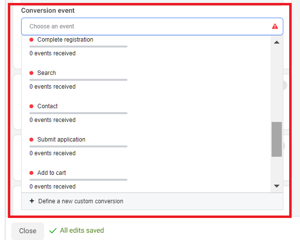Click the red status dot beside Contact
Image resolution: width=300 pixels, height=240 pixels.
[x=32, y=106]
